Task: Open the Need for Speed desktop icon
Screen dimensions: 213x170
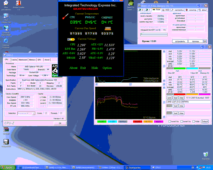Action: 131,5
